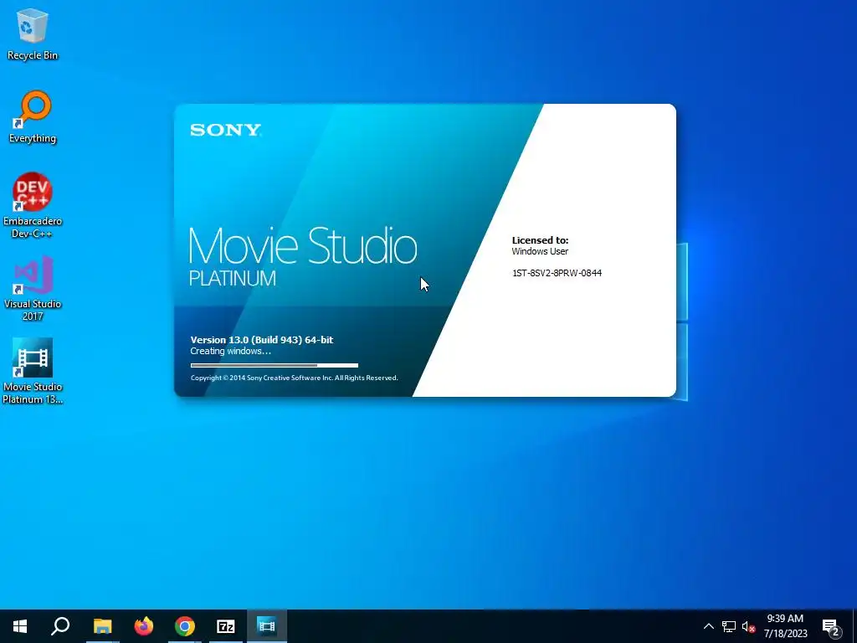This screenshot has height=643, width=857.
Task: Select the Embarcadero Dev-C++ desktop shortcut
Action: click(x=33, y=206)
